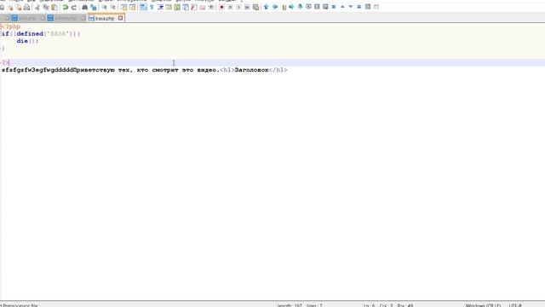Switch to the basa.php tab

coord(105,19)
